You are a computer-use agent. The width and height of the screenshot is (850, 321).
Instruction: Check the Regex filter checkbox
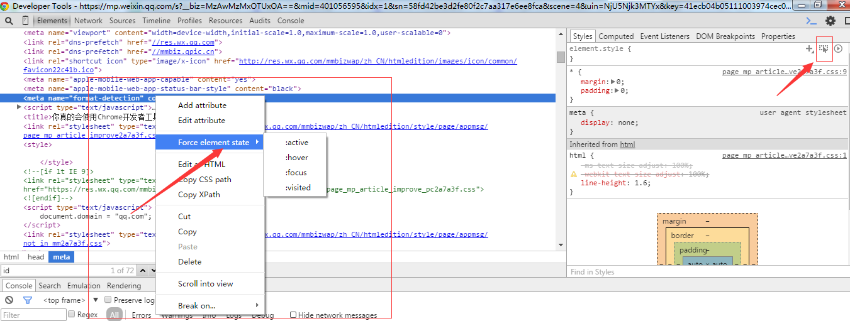[x=72, y=314]
